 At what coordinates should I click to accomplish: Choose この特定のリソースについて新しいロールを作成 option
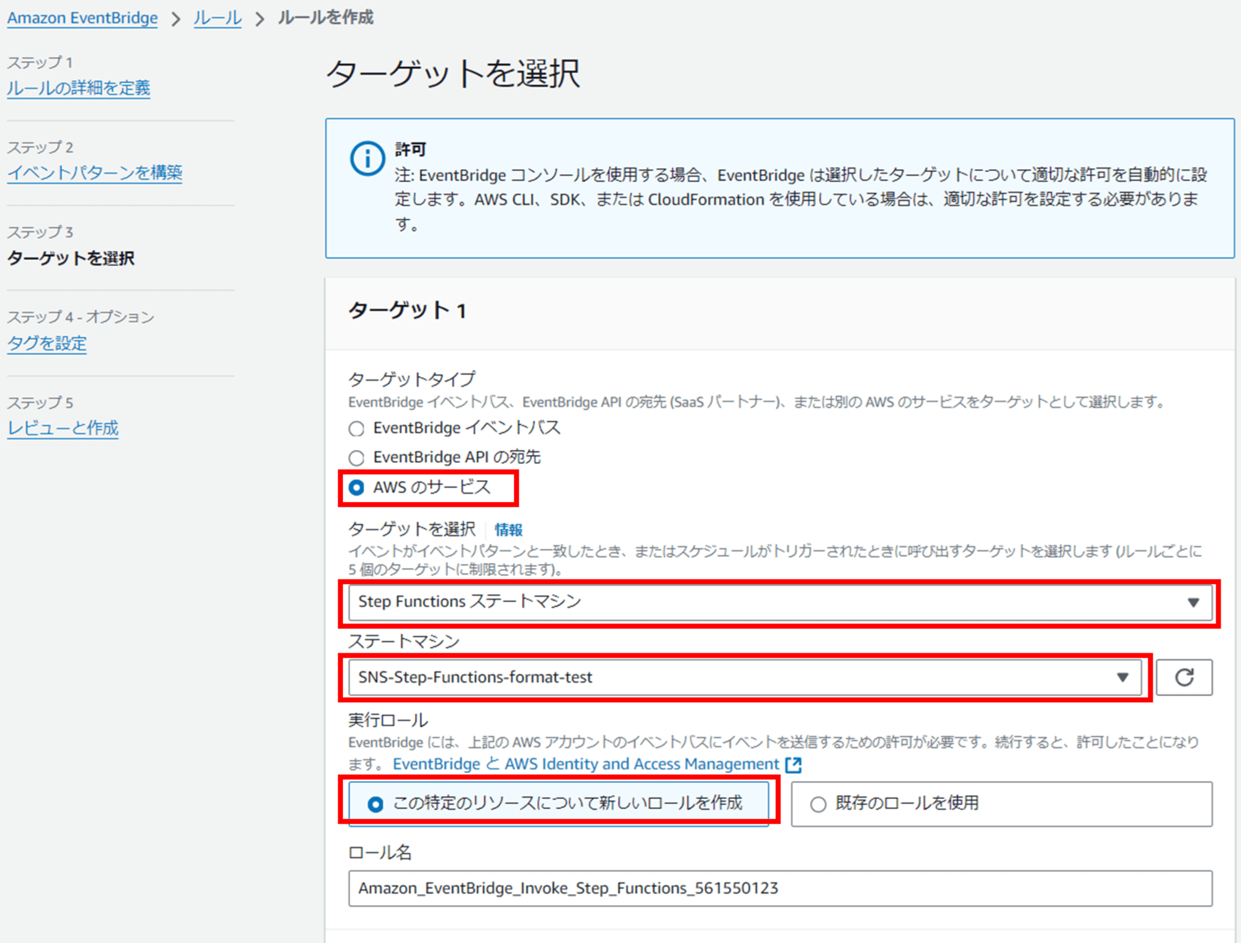pyautogui.click(x=558, y=803)
